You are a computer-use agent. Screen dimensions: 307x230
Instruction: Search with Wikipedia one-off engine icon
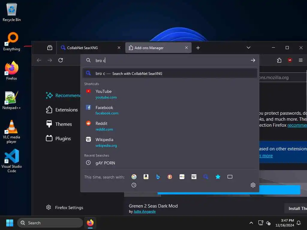coord(194,177)
